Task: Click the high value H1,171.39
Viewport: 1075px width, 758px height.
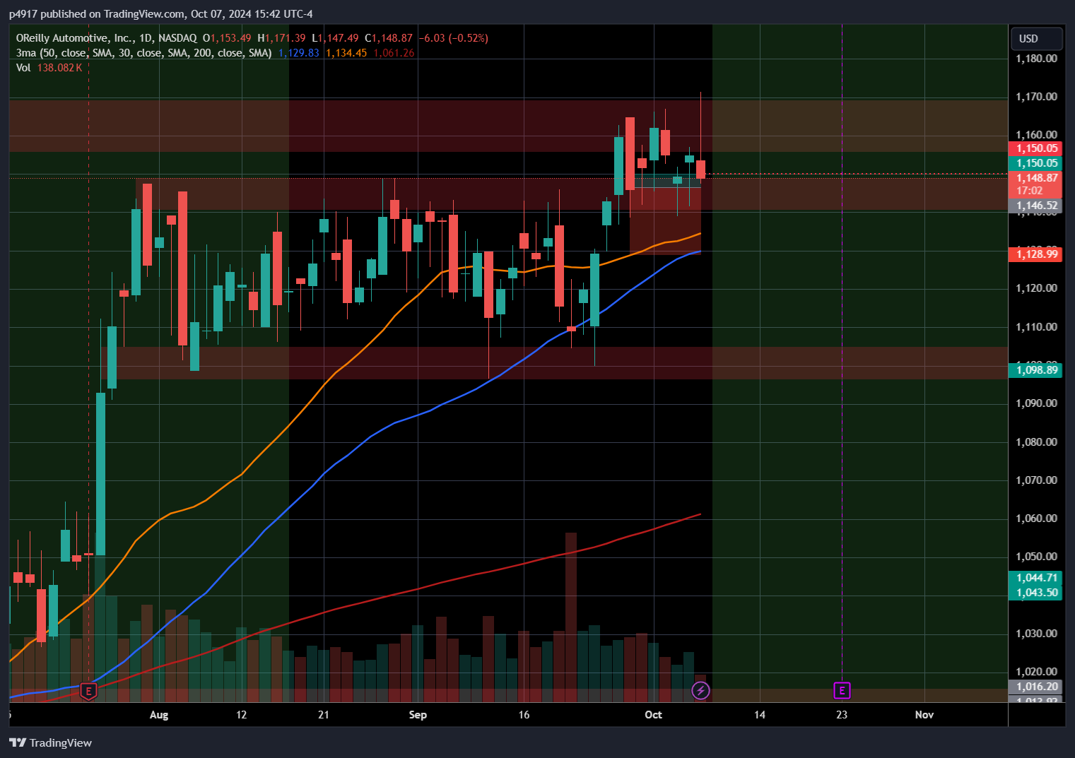Action: (x=281, y=38)
